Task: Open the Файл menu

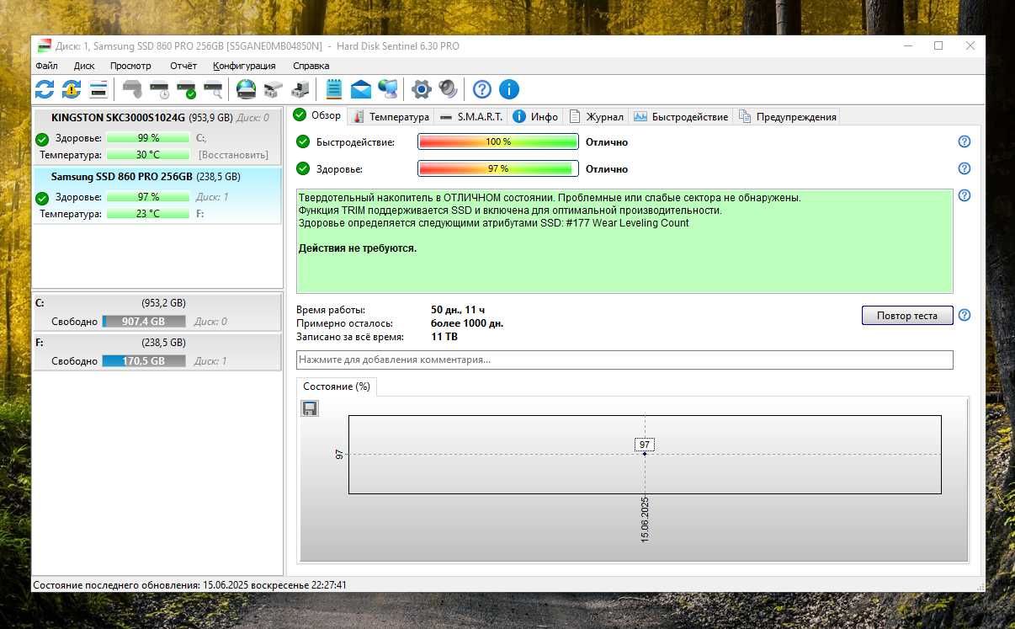Action: click(x=46, y=66)
